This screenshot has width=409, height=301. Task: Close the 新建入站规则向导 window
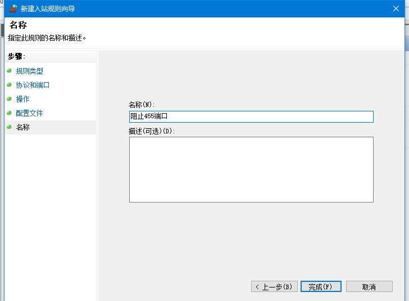396,8
